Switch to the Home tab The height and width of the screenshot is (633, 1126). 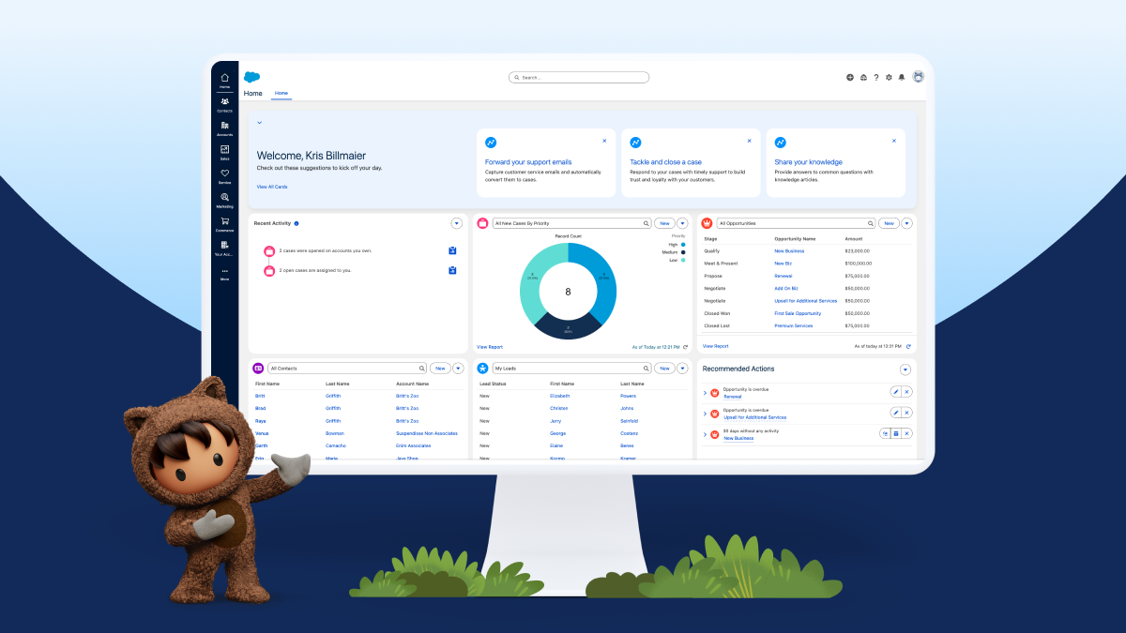coord(281,93)
